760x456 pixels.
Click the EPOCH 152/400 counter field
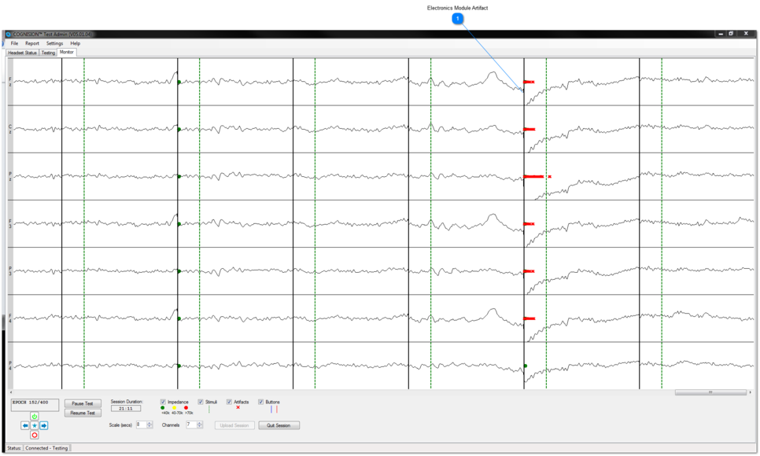[33, 404]
